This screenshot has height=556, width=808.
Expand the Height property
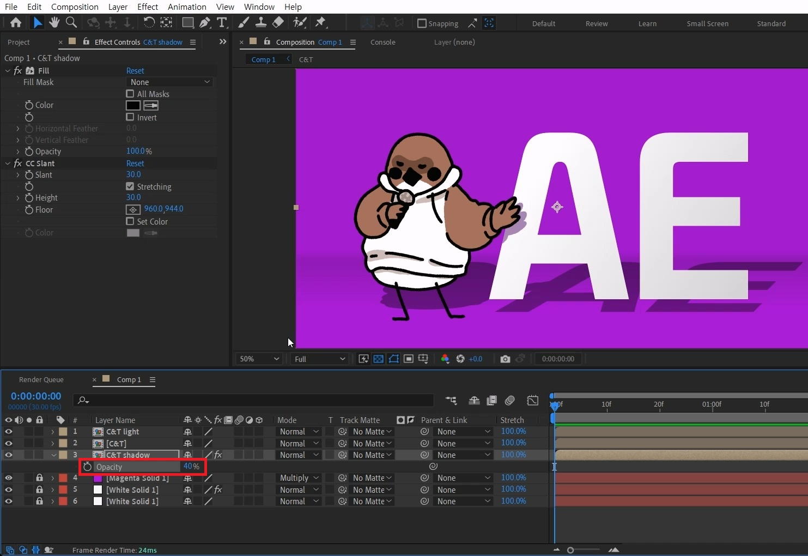pos(17,198)
